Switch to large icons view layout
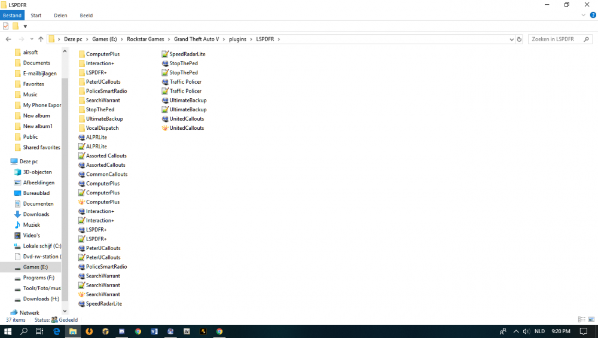This screenshot has height=338, width=598. click(x=591, y=319)
